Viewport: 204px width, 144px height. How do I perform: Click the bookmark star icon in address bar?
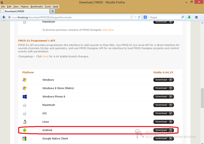click(132, 17)
